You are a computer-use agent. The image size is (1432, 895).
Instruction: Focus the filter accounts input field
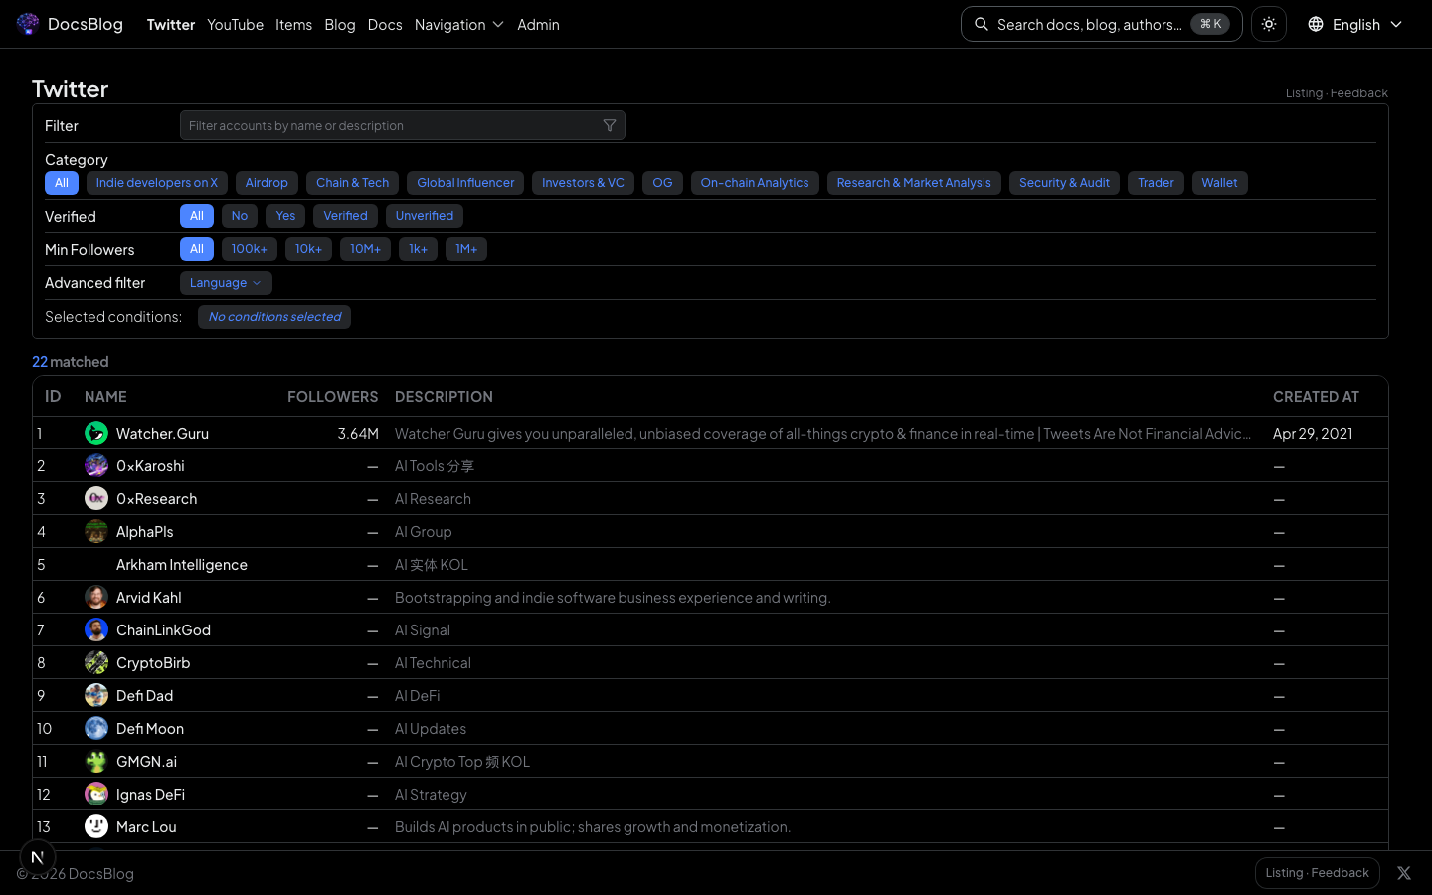point(393,125)
